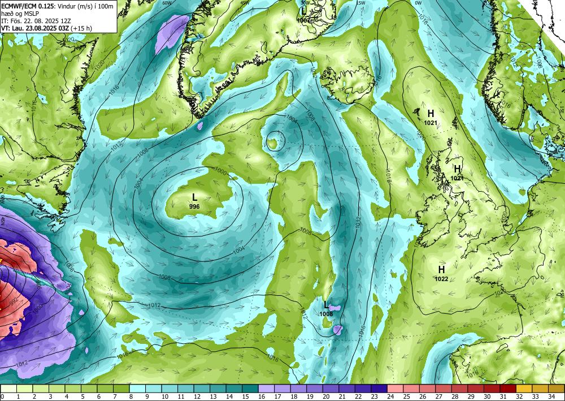Click the '15W' longitude label
The width and height of the screenshot is (565, 401).
(360, 2)
